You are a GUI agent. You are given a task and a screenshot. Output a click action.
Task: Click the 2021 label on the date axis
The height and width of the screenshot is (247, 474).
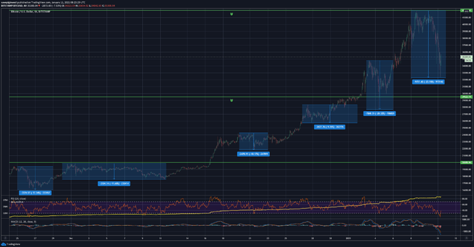coord(348,238)
